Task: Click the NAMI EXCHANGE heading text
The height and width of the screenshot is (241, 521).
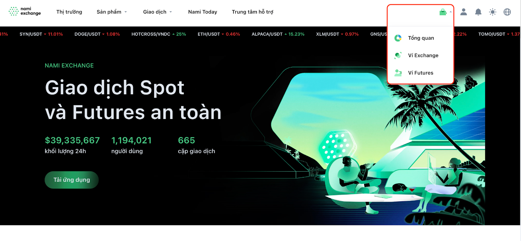Action: pos(69,65)
